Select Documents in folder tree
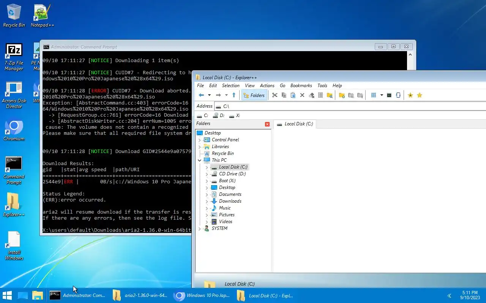Screen dimensions: 486x303 (230, 194)
